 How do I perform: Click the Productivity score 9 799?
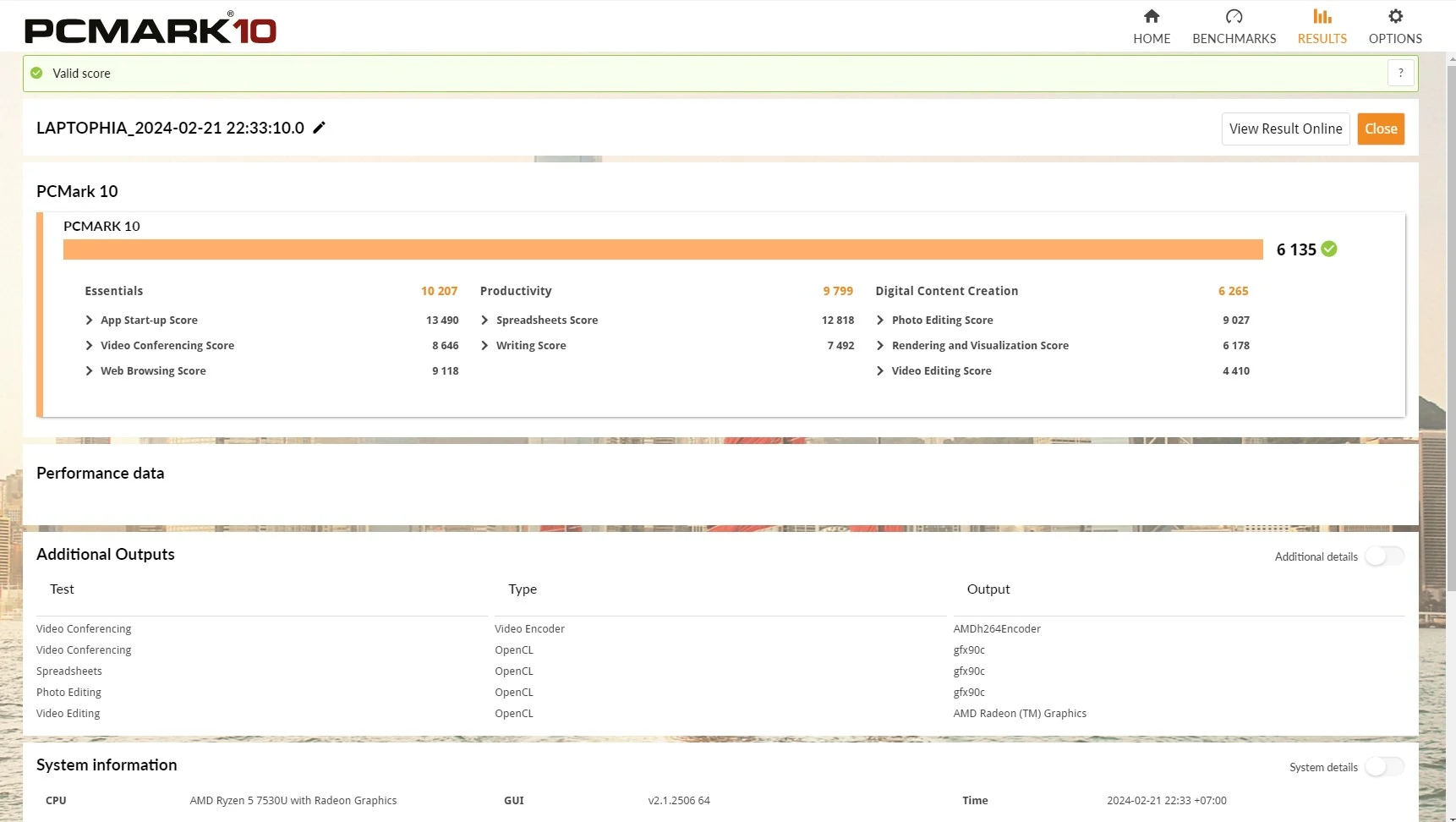tap(838, 291)
